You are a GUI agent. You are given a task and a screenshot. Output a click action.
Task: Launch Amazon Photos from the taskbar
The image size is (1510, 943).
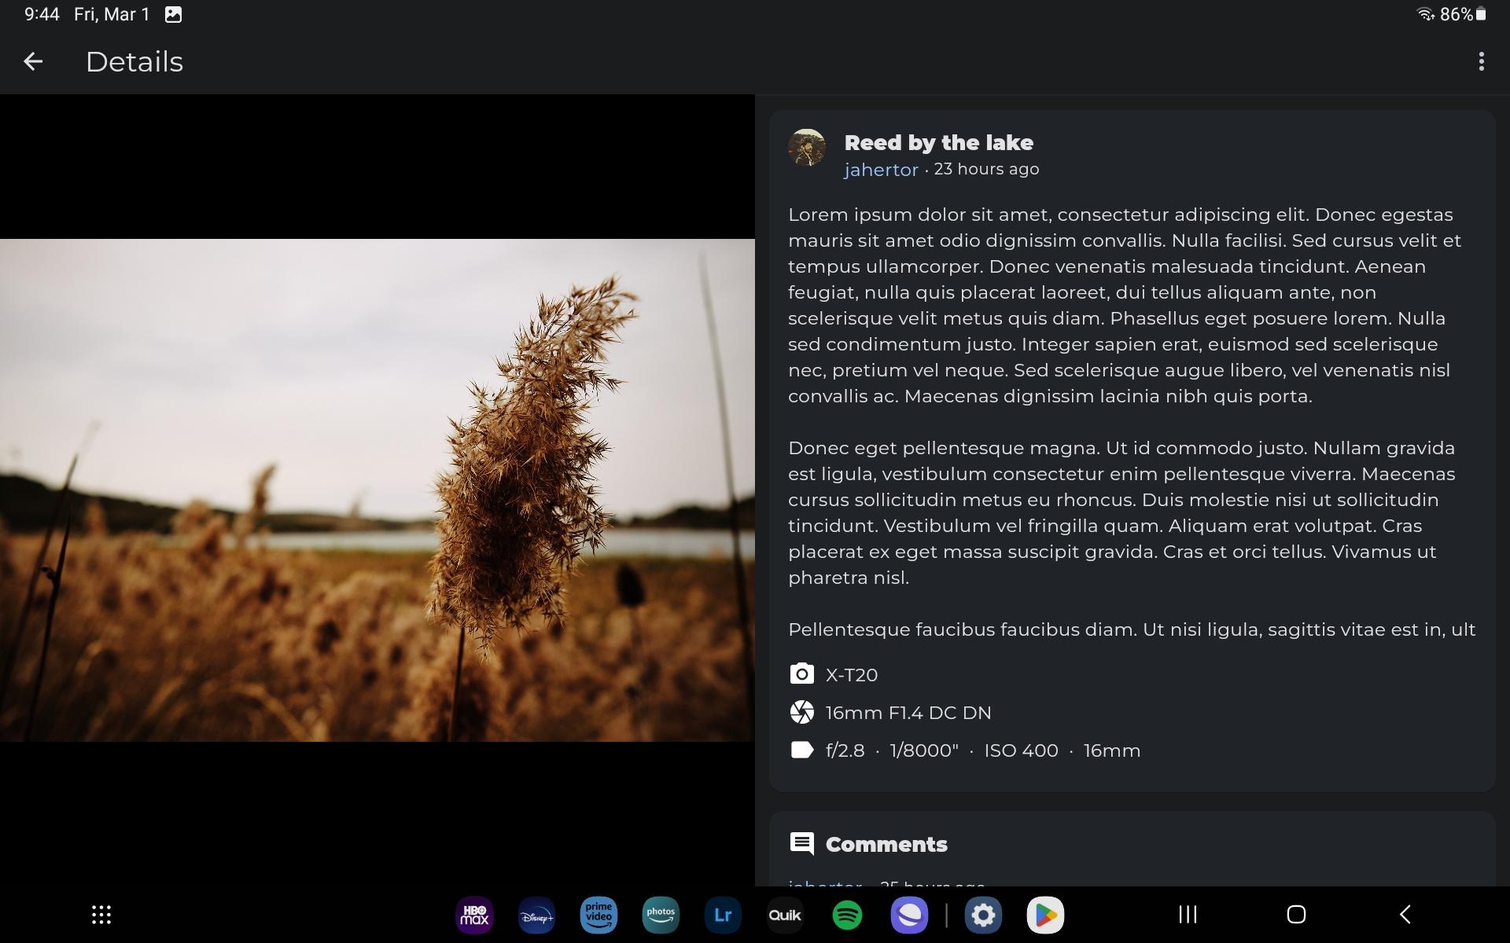point(661,915)
